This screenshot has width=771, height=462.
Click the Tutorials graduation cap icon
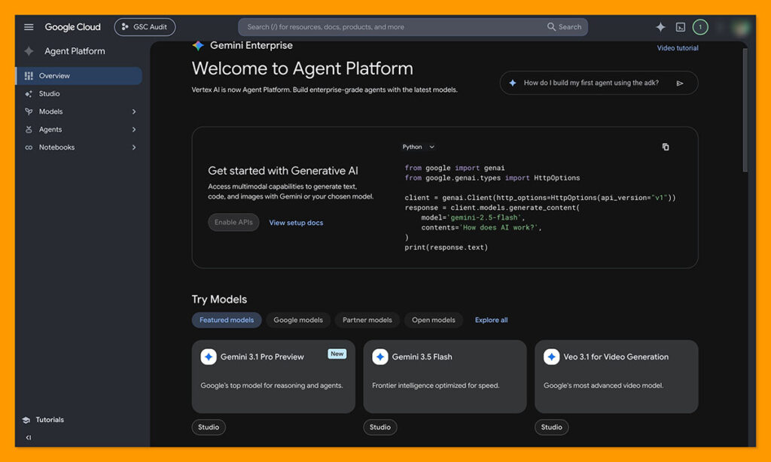26,420
